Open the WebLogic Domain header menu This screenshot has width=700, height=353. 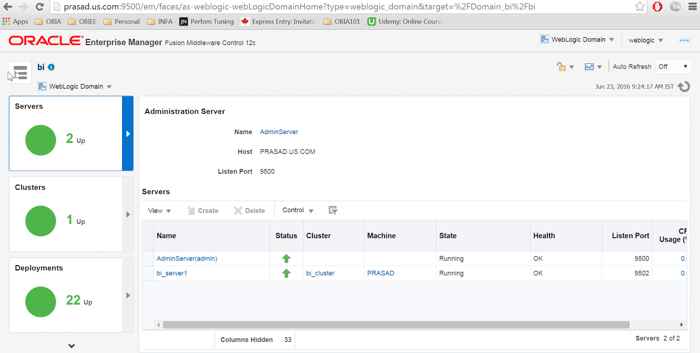pyautogui.click(x=577, y=39)
